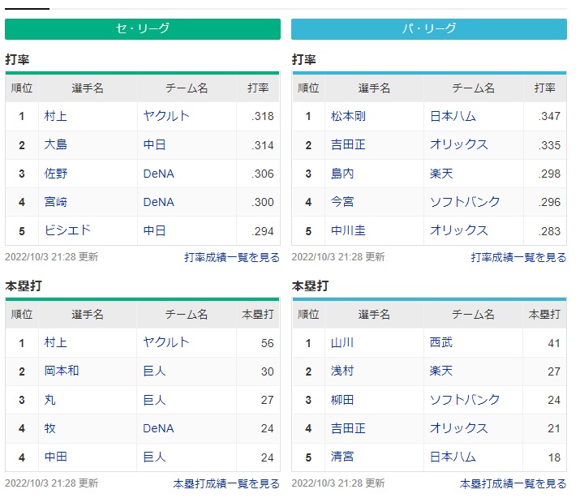Click player 村上 in Central home run table
Viewport: 580px width, 498px height.
coord(55,342)
